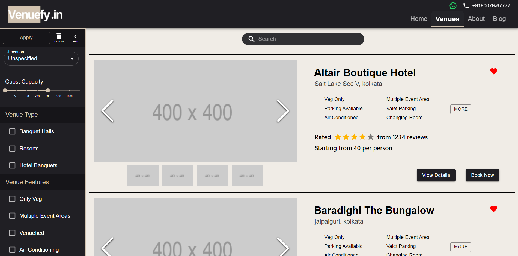Open the Baradighi The Bungalow title
518x256 pixels.
374,210
